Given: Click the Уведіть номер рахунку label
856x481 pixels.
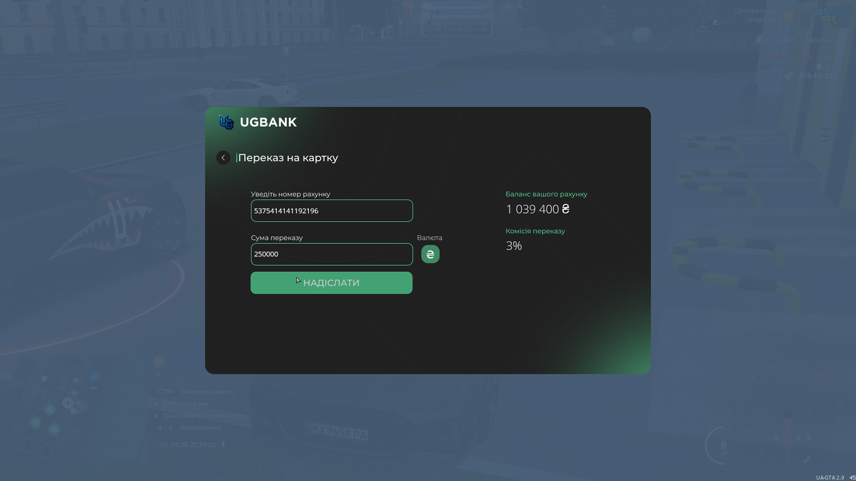Looking at the screenshot, I should point(290,194).
